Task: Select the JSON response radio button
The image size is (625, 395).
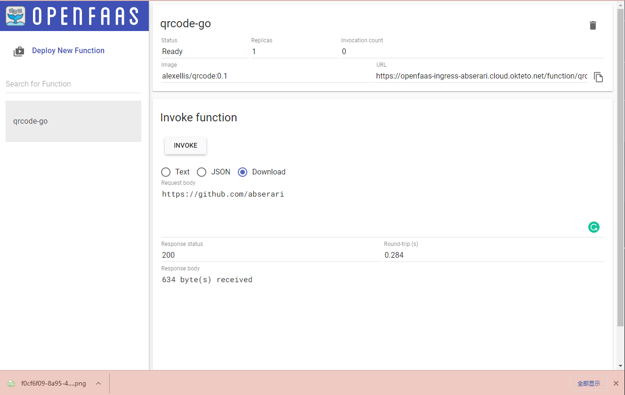Action: pyautogui.click(x=202, y=172)
